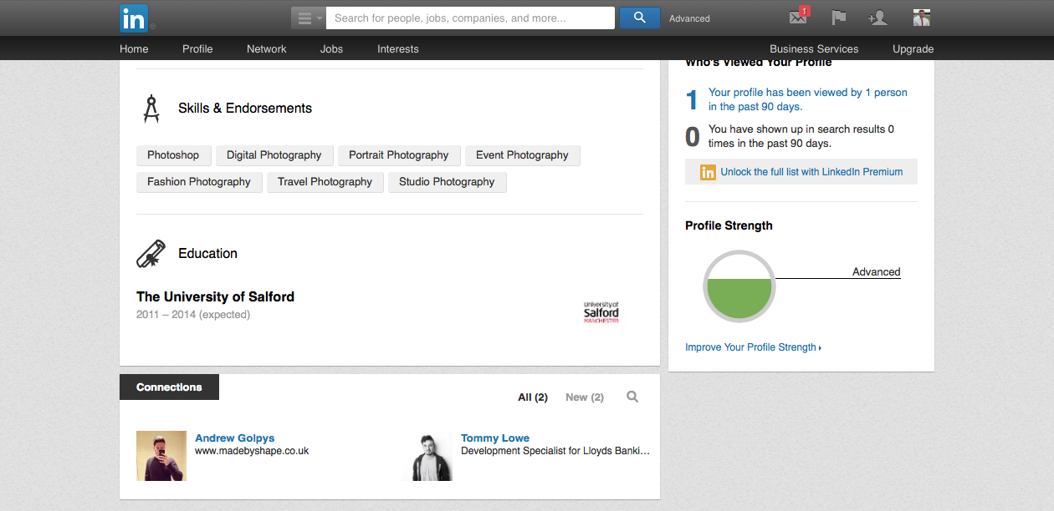Click the blue search magnifier button
1054x511 pixels.
[x=640, y=18]
